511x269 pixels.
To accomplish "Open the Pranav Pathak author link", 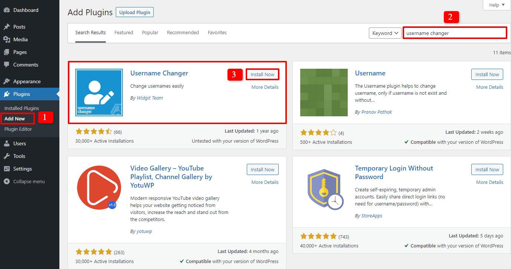I will 377,112.
